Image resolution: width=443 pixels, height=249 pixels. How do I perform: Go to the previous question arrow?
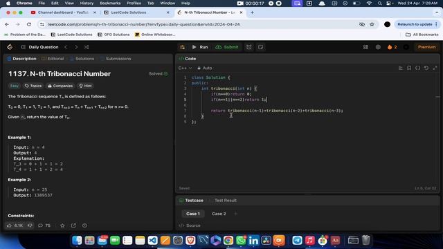[x=66, y=47]
